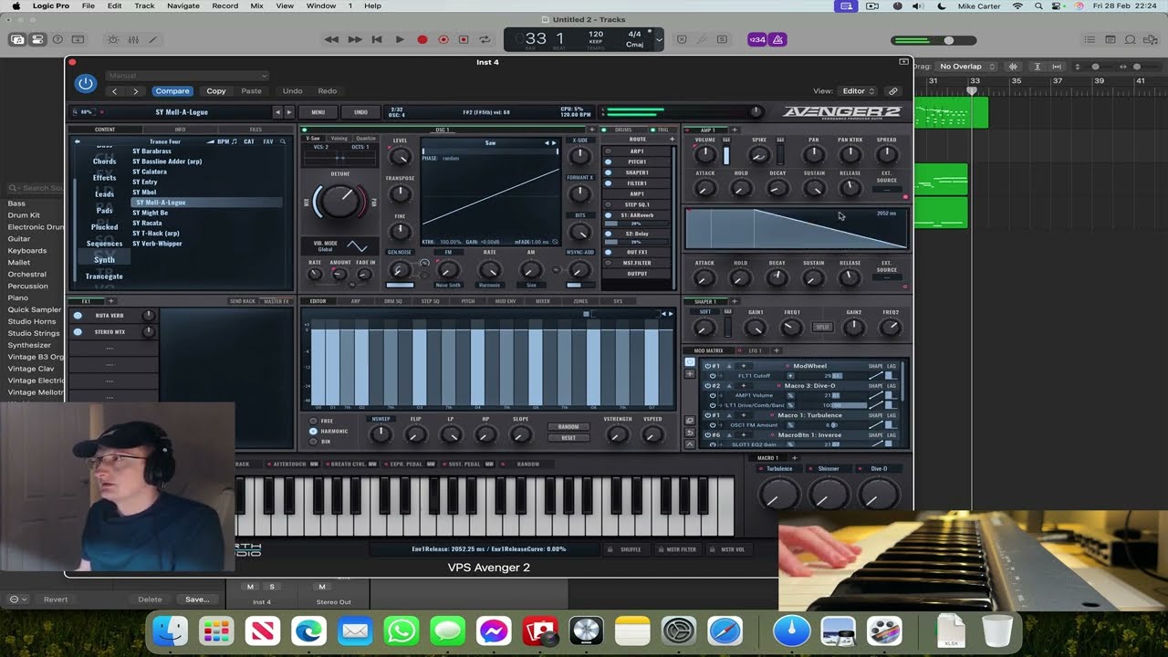The width and height of the screenshot is (1168, 657).
Task: Switch to the FILES browser tab
Action: pos(255,130)
